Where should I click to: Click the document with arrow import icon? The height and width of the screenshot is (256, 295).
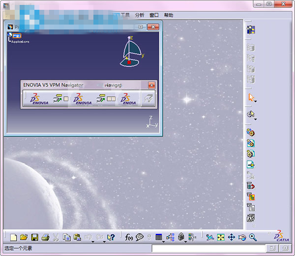tap(251, 165)
